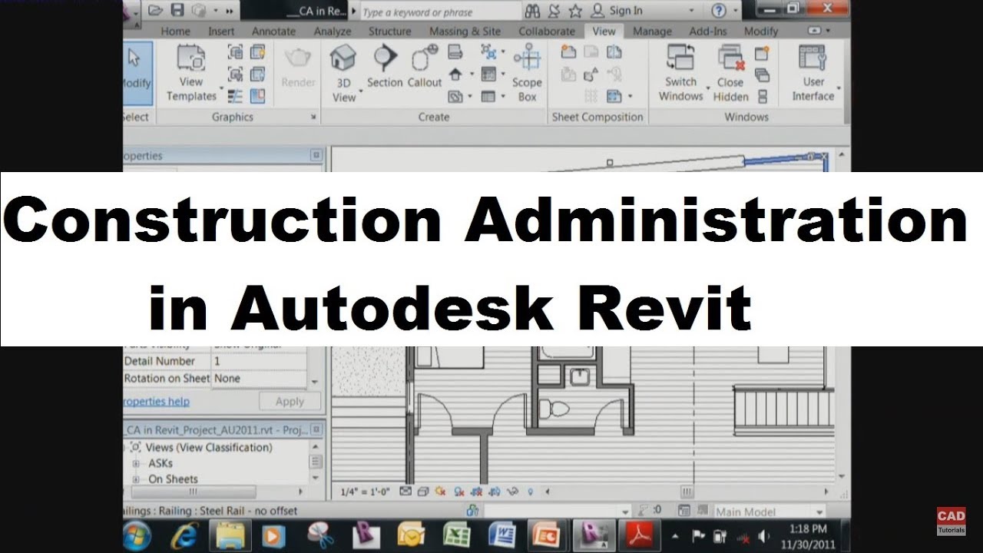This screenshot has width=983, height=553.
Task: Expand the On Sheets tree node
Action: pos(136,479)
